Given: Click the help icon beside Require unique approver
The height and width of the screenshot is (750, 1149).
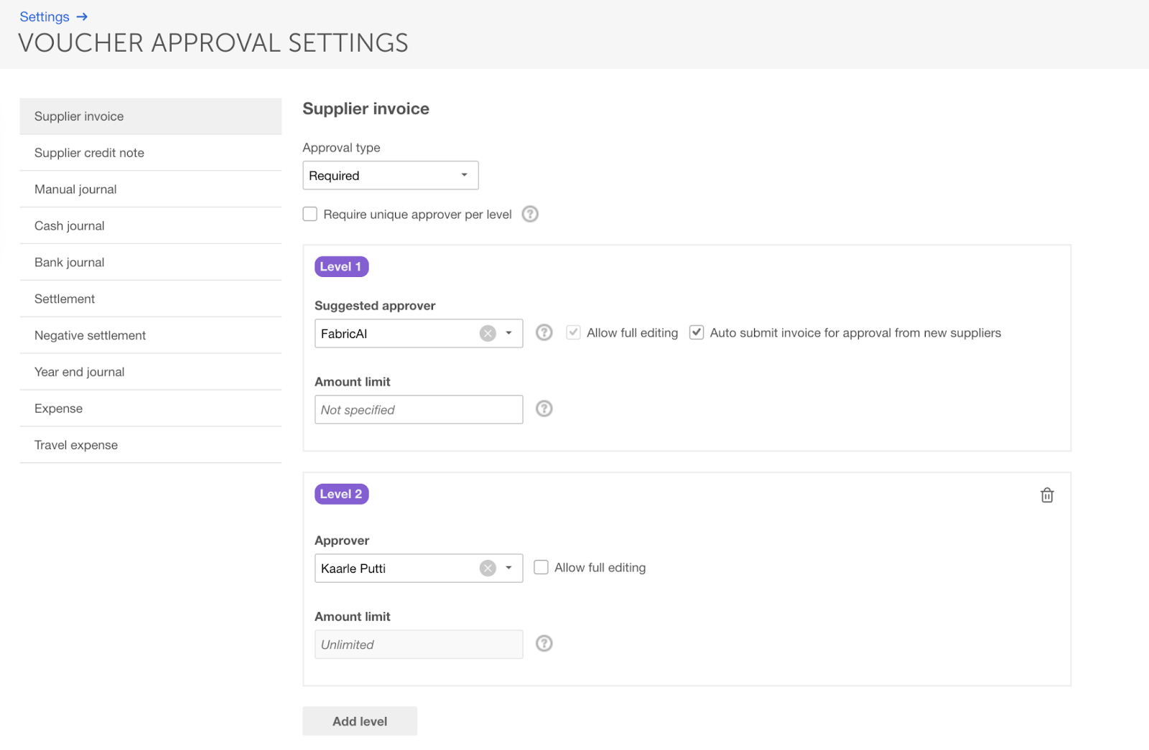Looking at the screenshot, I should (530, 214).
